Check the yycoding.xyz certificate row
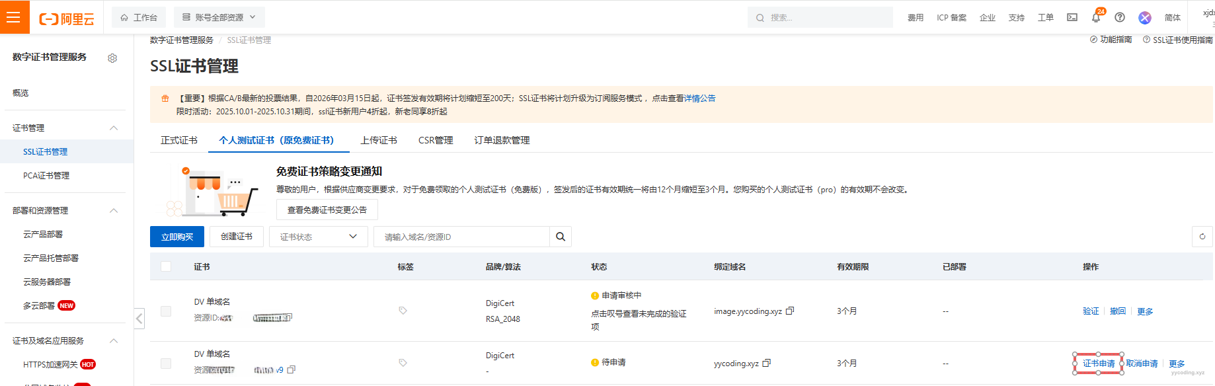Screen dimensions: 1215x386 [166, 364]
